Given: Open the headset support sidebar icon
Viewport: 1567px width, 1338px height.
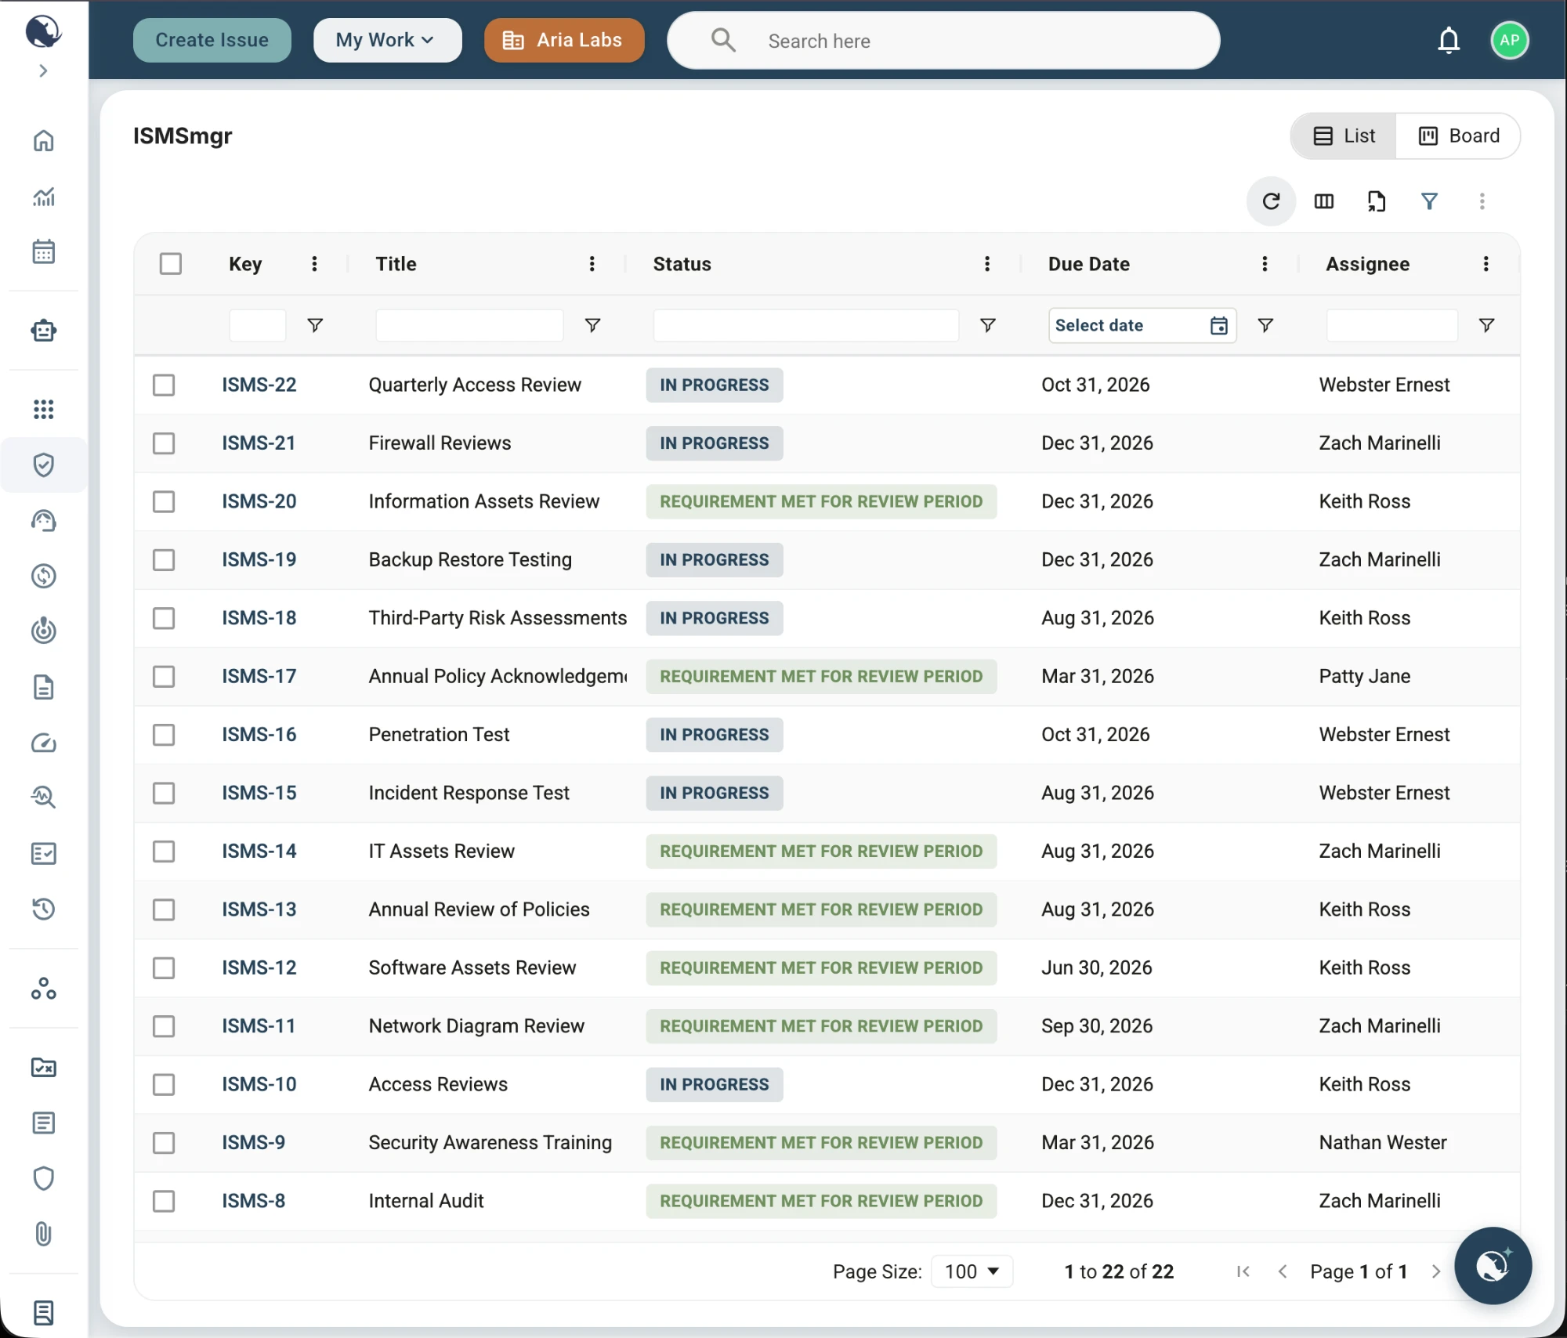Looking at the screenshot, I should 44,520.
